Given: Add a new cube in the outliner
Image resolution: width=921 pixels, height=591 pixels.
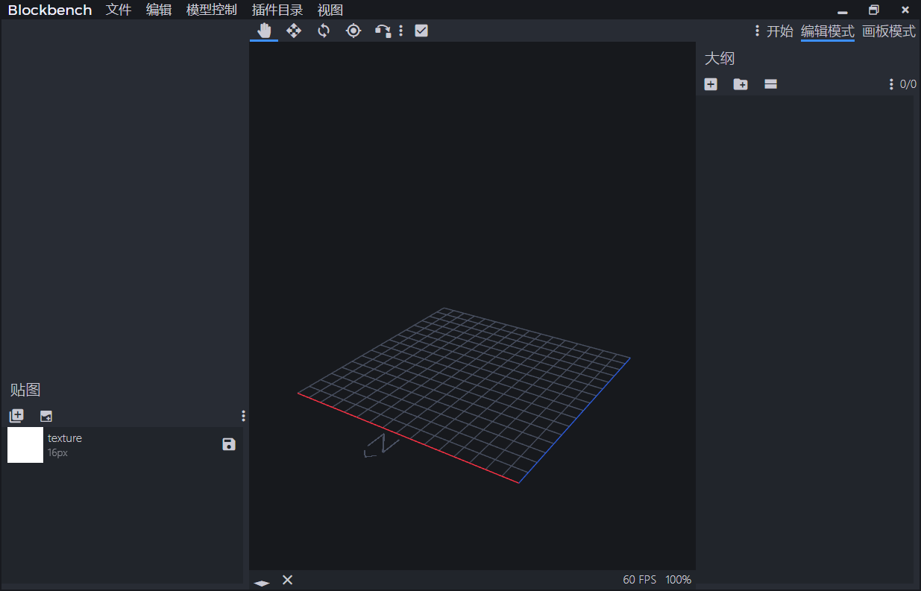Looking at the screenshot, I should point(711,84).
